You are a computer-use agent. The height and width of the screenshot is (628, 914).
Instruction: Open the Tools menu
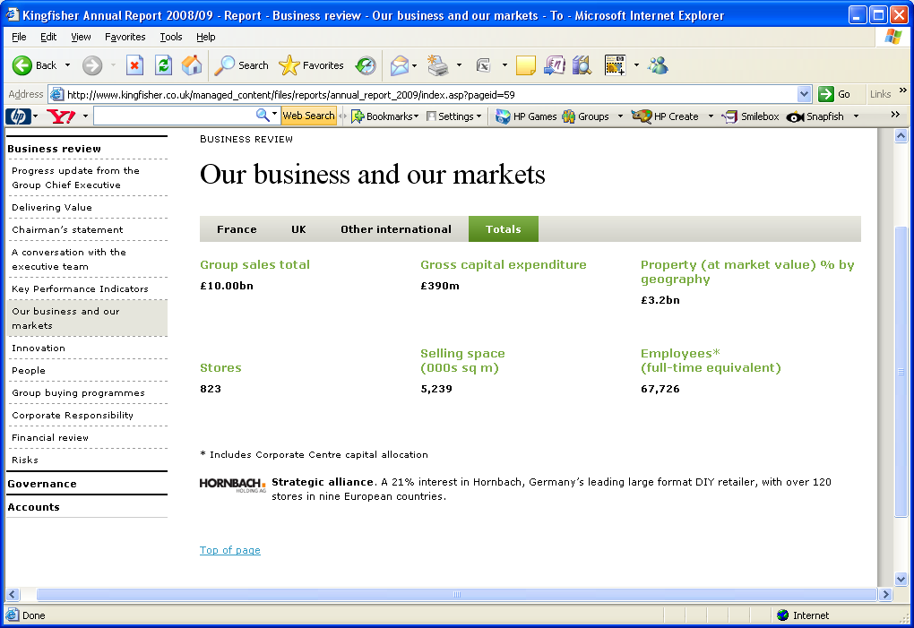tap(170, 37)
